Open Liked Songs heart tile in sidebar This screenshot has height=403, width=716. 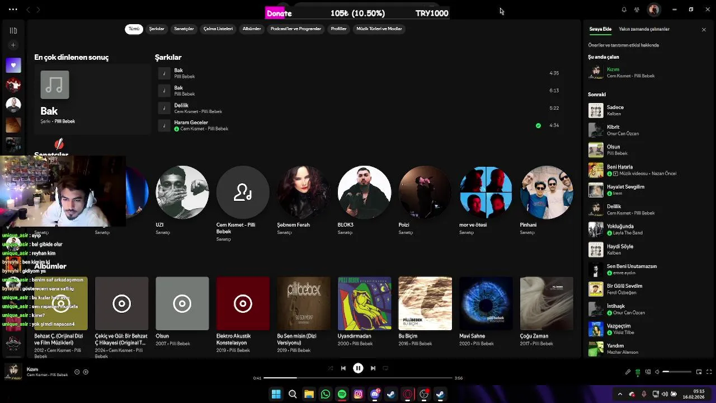click(13, 65)
